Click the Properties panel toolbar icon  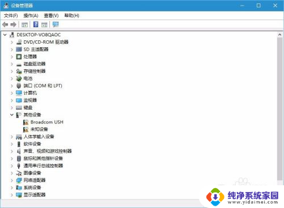(44, 24)
